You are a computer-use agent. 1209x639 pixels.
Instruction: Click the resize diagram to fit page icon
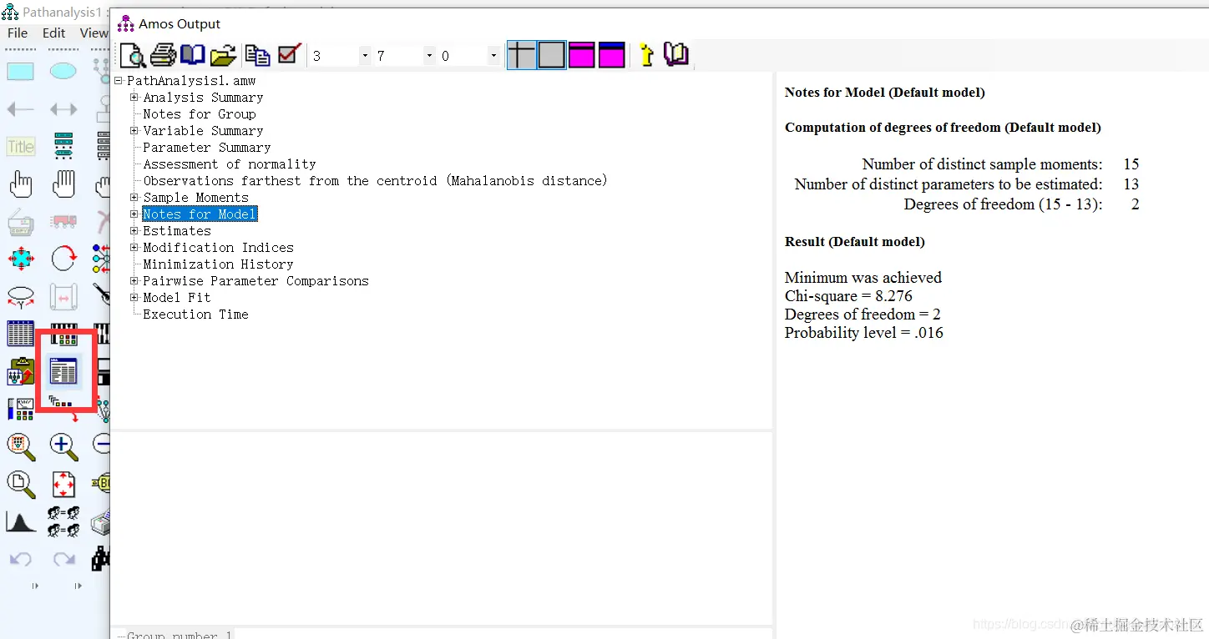tap(63, 484)
